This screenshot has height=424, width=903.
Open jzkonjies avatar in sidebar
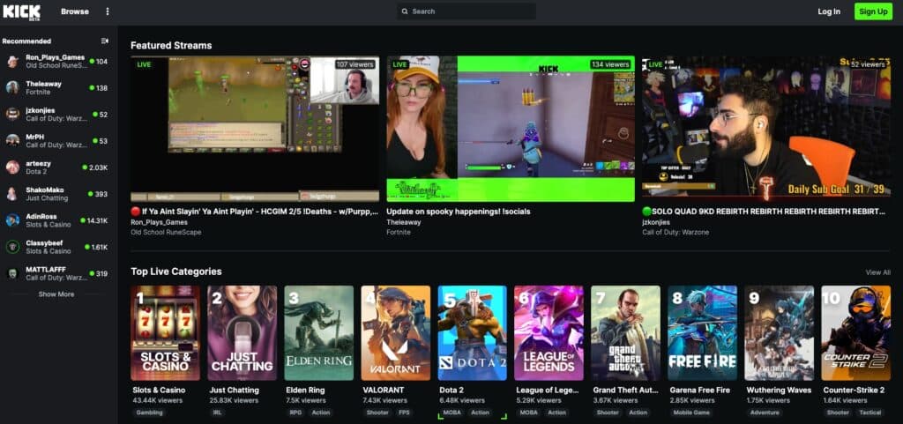pos(12,114)
